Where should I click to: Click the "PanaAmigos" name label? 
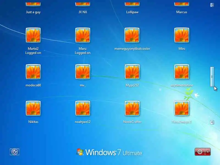click(x=182, y=122)
